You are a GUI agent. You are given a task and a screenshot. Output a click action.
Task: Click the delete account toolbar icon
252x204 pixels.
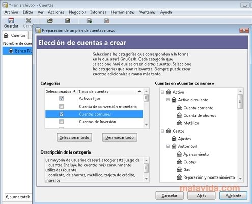106,21
